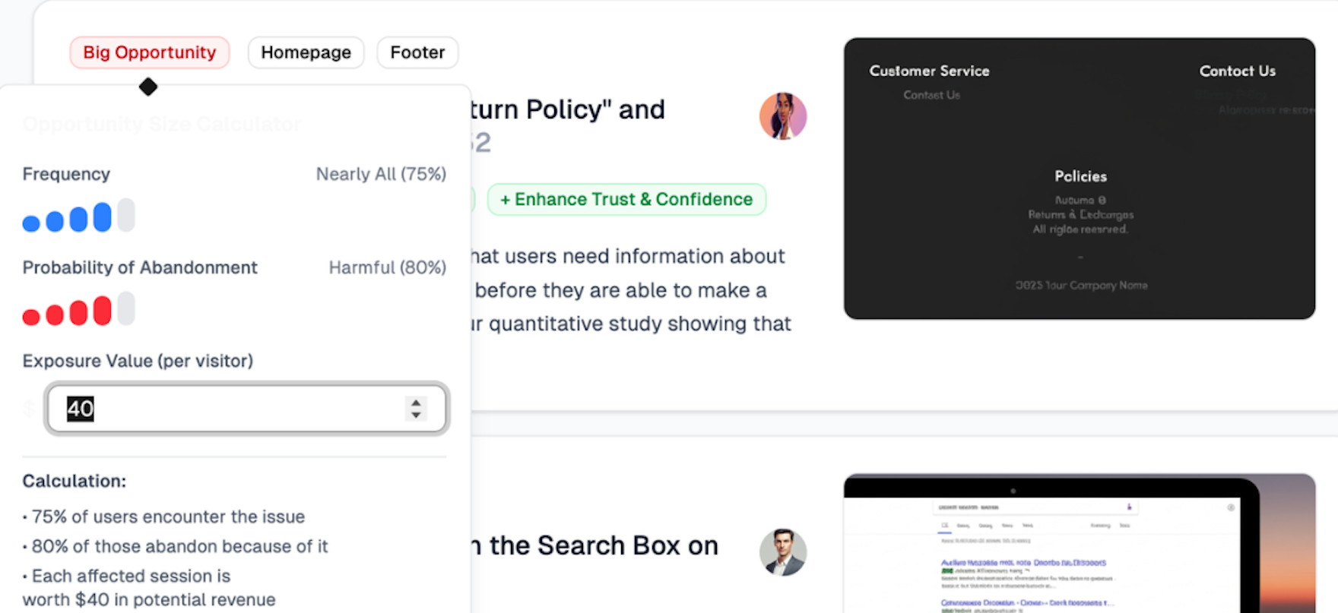Increase exposure value with up arrow

[x=416, y=402]
